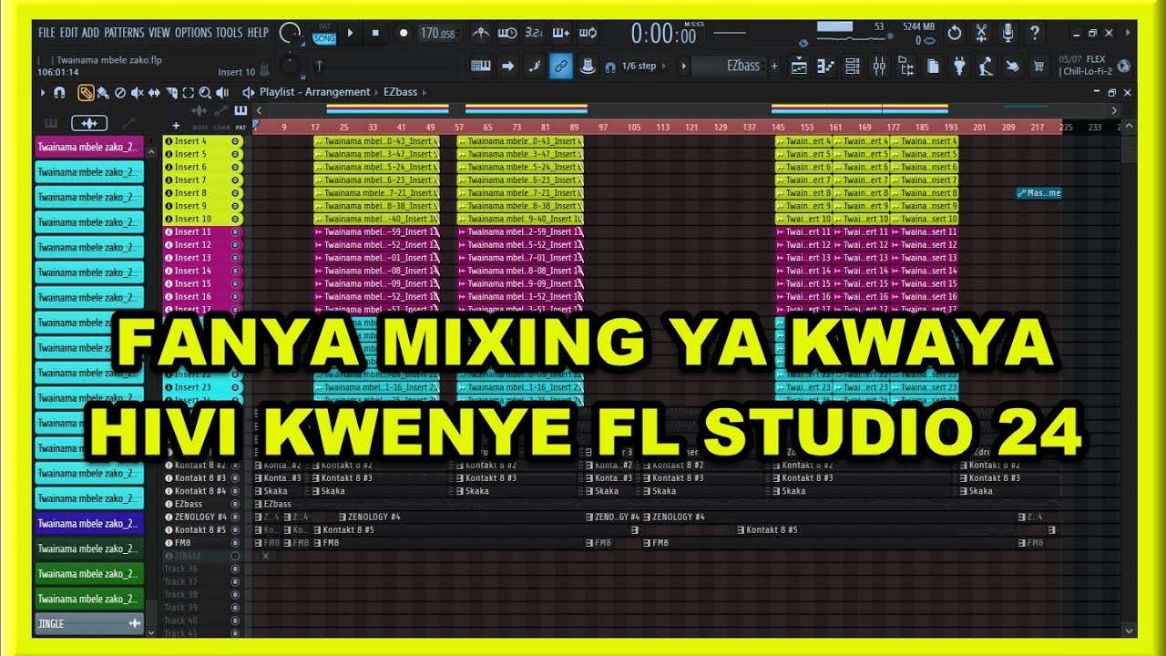Open the Mixer view
Viewport: 1166px width, 656px height.
click(x=879, y=66)
